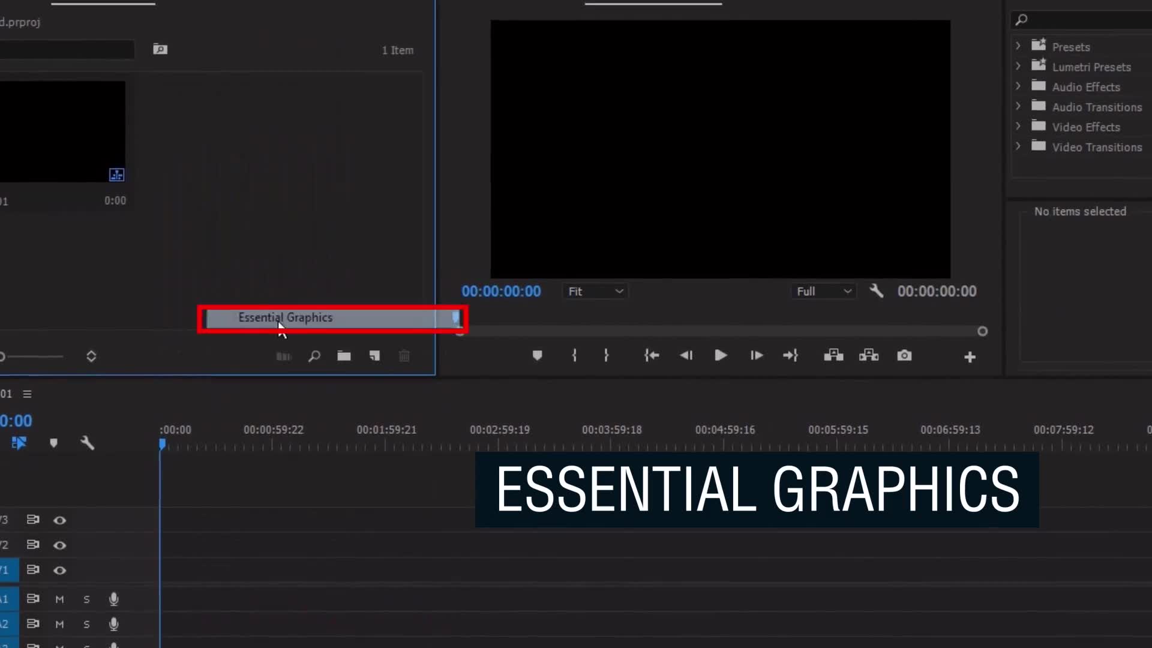Expand the Video Effects category

tap(1018, 127)
